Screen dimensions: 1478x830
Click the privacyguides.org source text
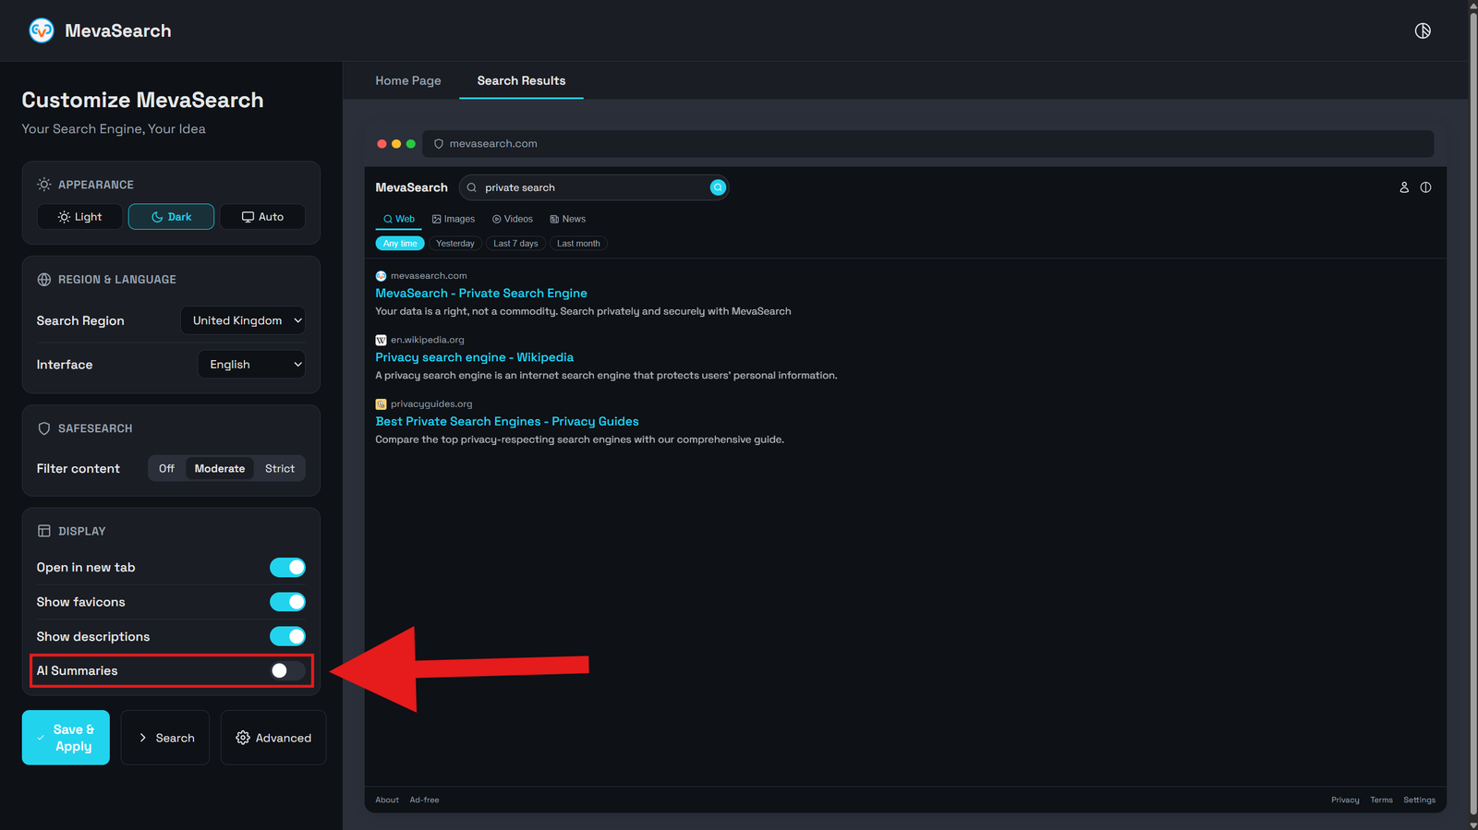[431, 404]
